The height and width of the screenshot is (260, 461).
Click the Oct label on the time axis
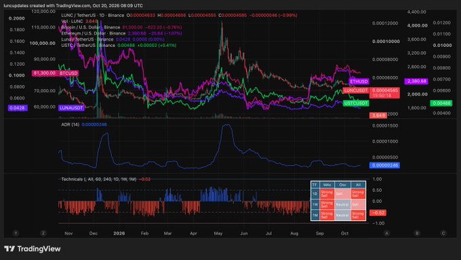(x=344, y=234)
